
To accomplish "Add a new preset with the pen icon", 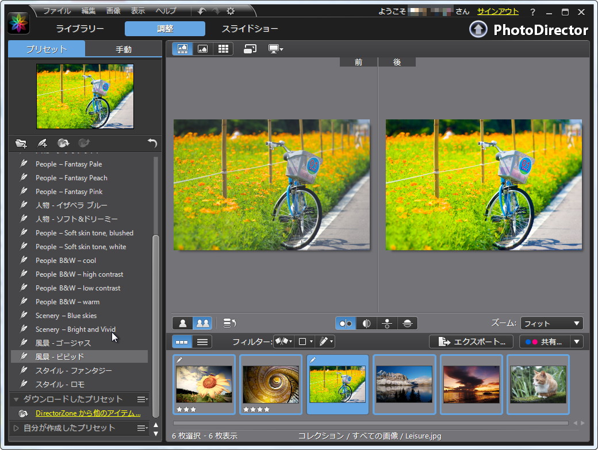I will (x=41, y=143).
